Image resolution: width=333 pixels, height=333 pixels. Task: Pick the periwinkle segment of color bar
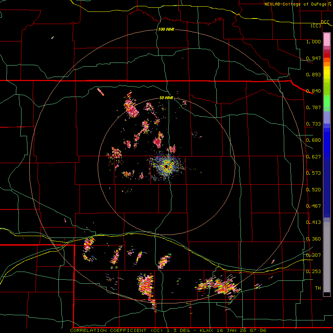(x=327, y=118)
